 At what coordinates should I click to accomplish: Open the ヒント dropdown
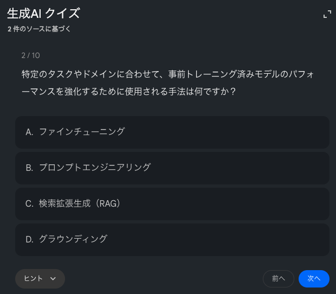click(40, 278)
